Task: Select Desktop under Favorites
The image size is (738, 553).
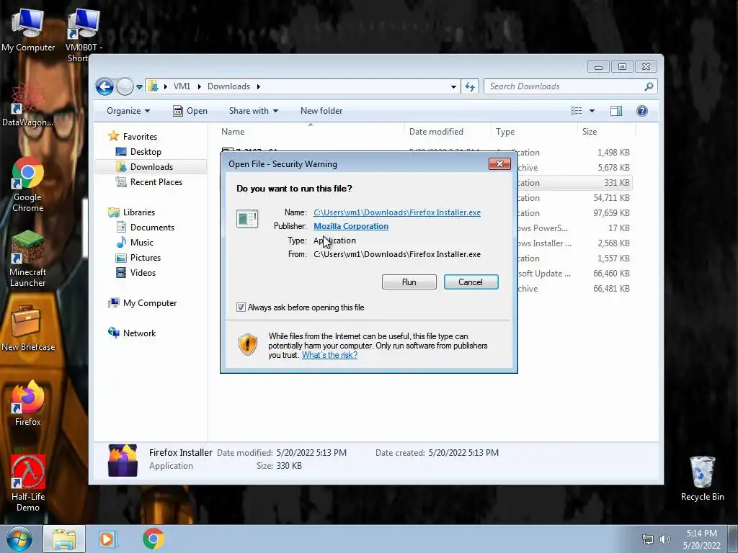Action: 146,152
